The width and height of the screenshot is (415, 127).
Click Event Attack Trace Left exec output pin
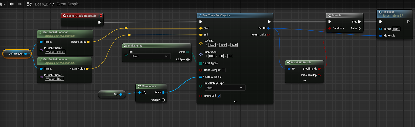(x=99, y=22)
